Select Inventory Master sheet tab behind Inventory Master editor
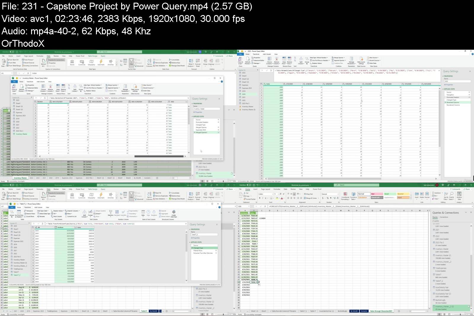 [20, 178]
